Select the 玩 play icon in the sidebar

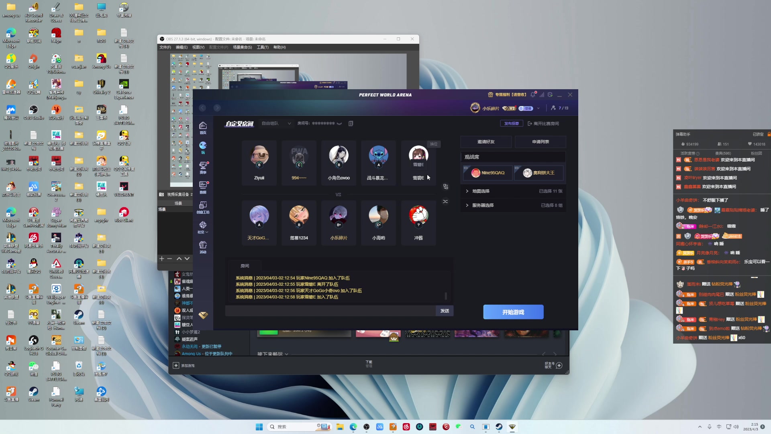tap(203, 147)
